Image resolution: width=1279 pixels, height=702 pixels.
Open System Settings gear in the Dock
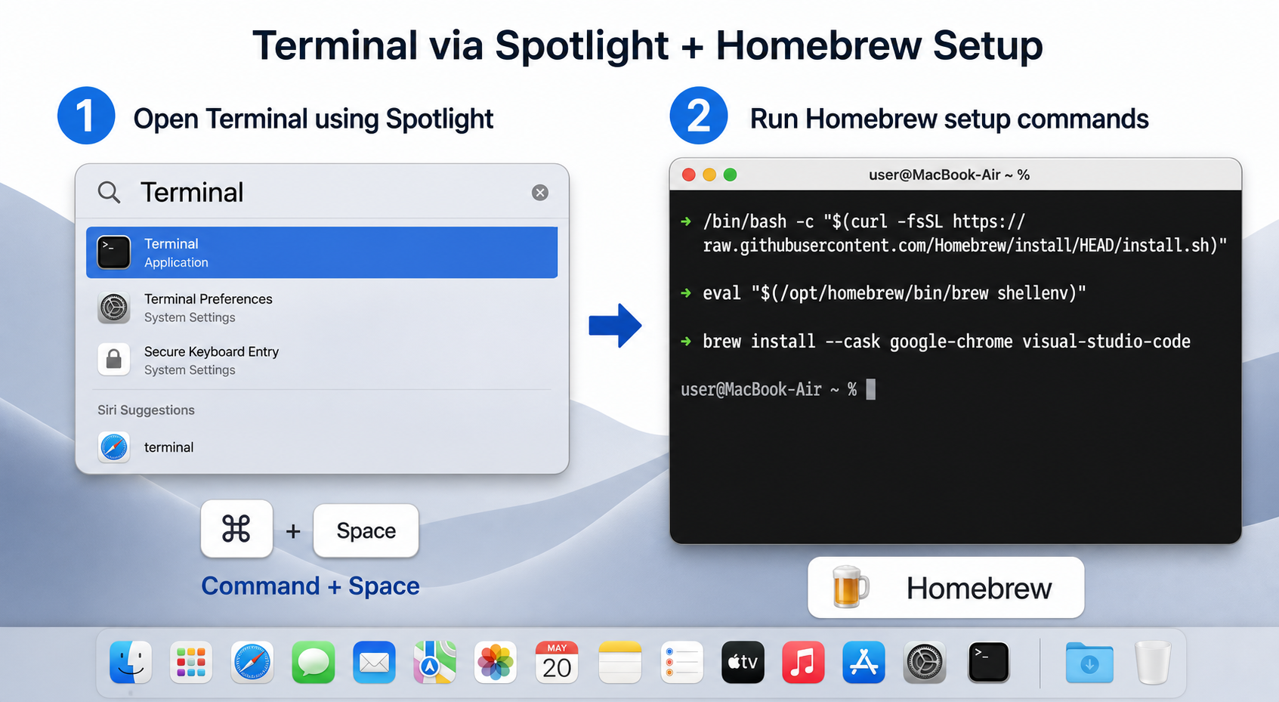point(925,663)
